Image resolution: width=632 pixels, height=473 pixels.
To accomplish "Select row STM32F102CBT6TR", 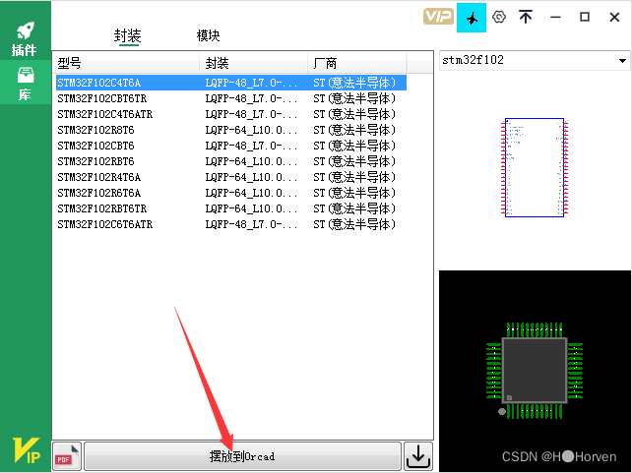I will (x=231, y=98).
